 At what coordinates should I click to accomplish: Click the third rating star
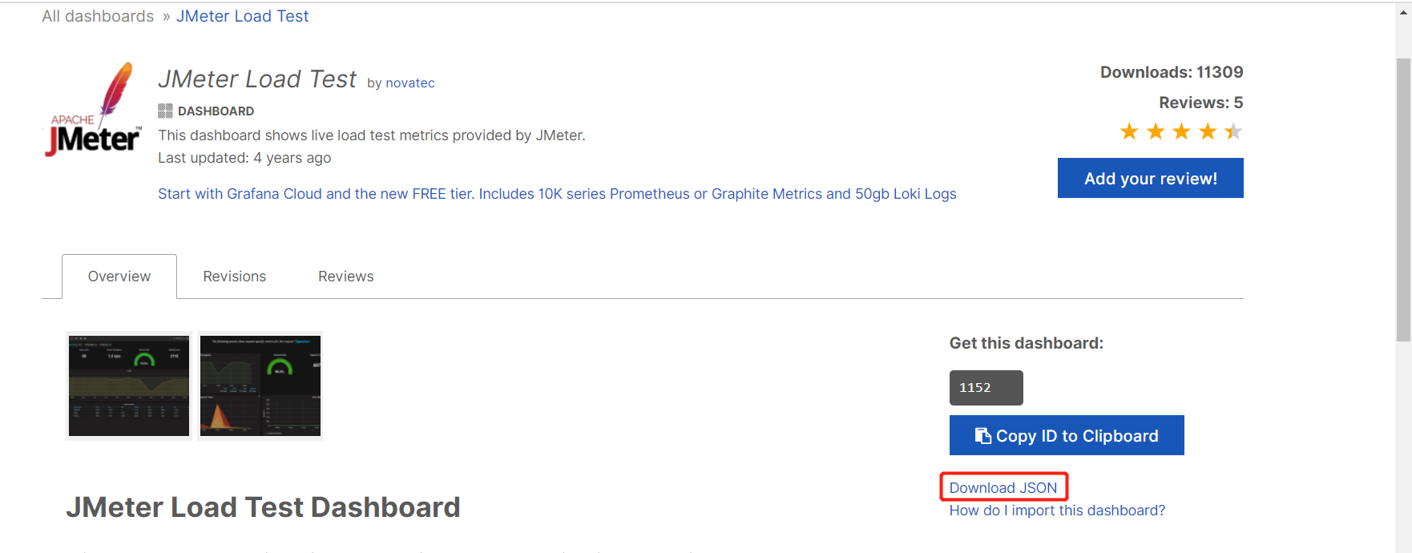[1181, 131]
